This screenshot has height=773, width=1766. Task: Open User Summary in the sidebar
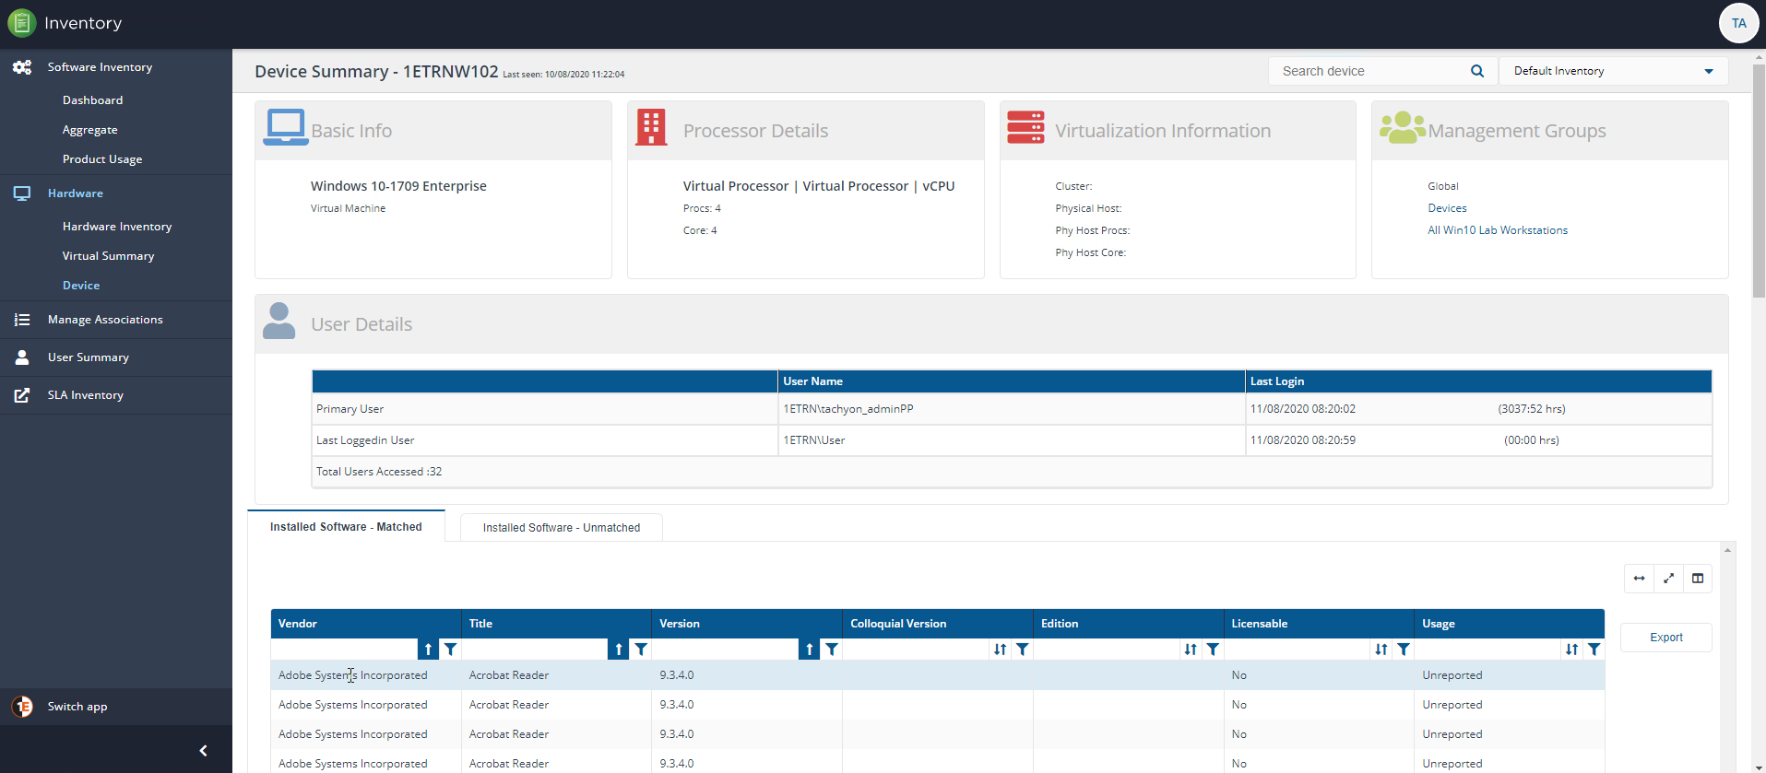click(x=89, y=357)
